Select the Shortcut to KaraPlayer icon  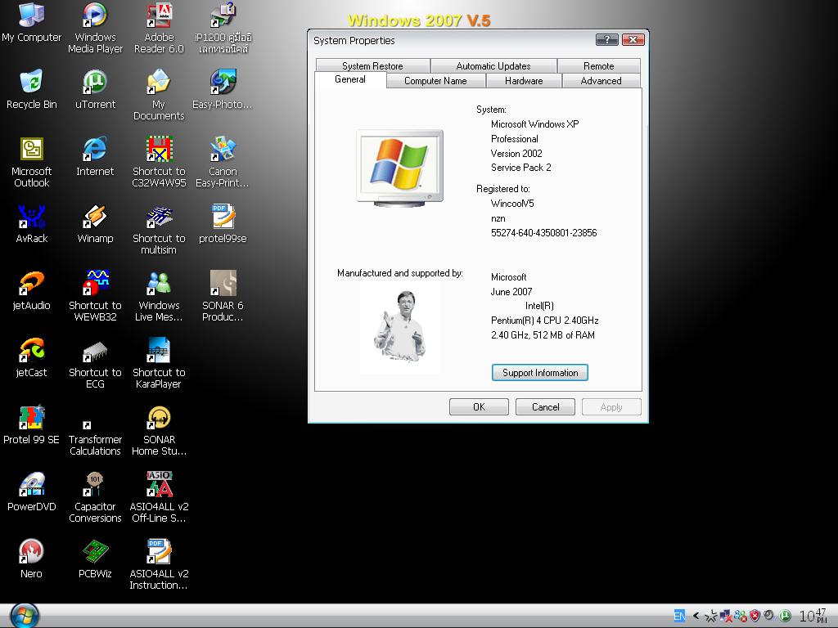(159, 364)
